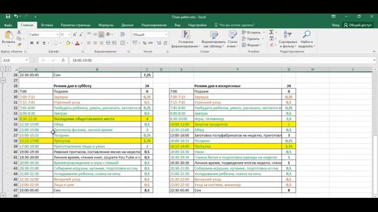This screenshot has height=212, width=378.
Task: Apply red font color A
Action: 77,43
